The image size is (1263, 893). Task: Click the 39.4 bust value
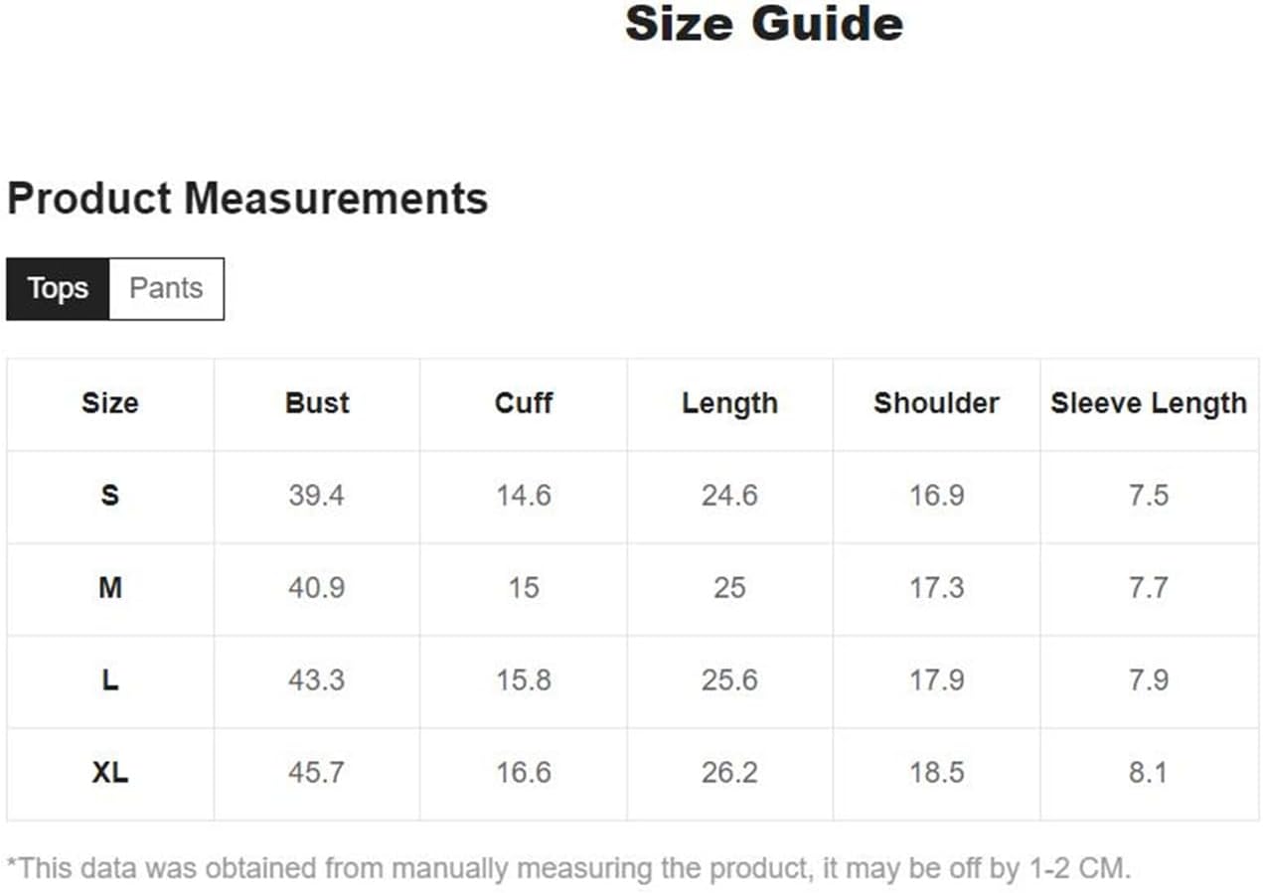[317, 496]
